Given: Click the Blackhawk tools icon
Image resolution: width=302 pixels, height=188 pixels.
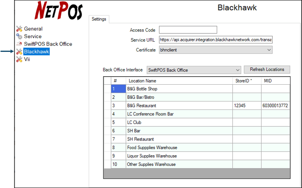Looking at the screenshot, I should (x=19, y=51).
